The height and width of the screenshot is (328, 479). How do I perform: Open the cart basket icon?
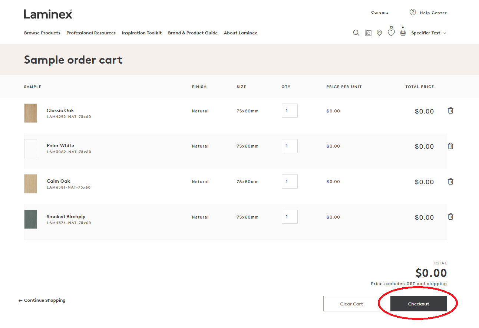[x=403, y=33]
